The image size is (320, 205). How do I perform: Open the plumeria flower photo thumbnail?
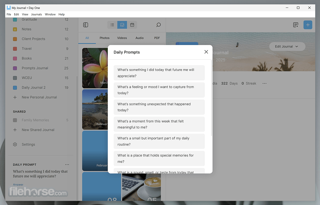pyautogui.click(x=95, y=68)
